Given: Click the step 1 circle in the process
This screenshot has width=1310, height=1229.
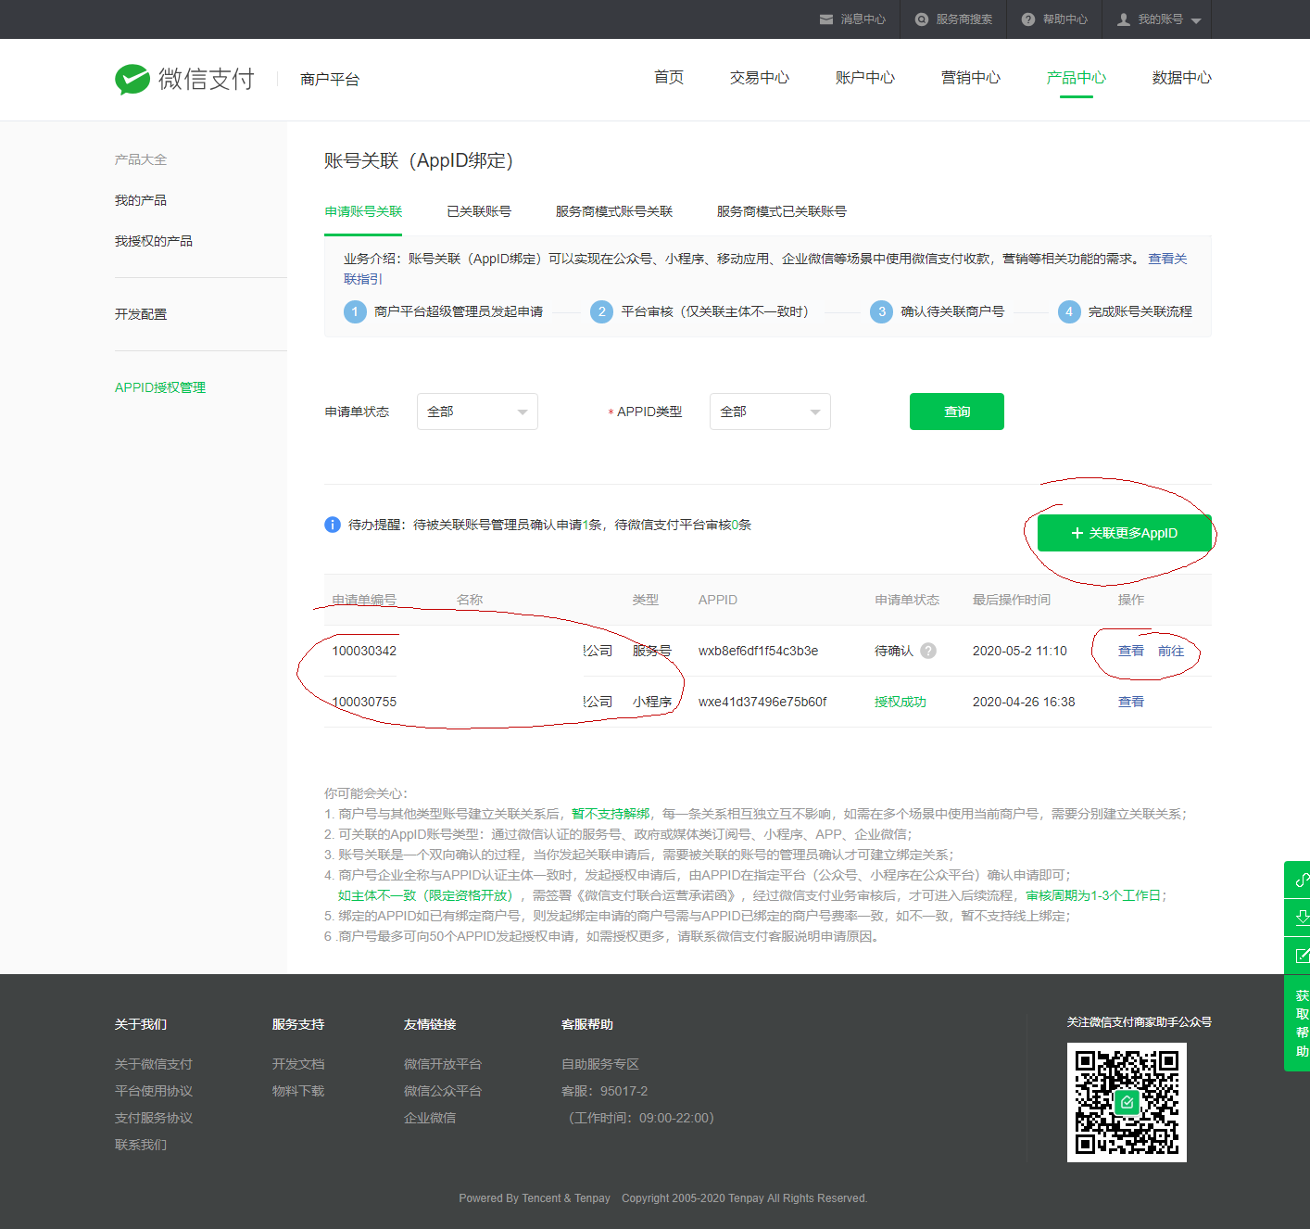Looking at the screenshot, I should pyautogui.click(x=355, y=311).
